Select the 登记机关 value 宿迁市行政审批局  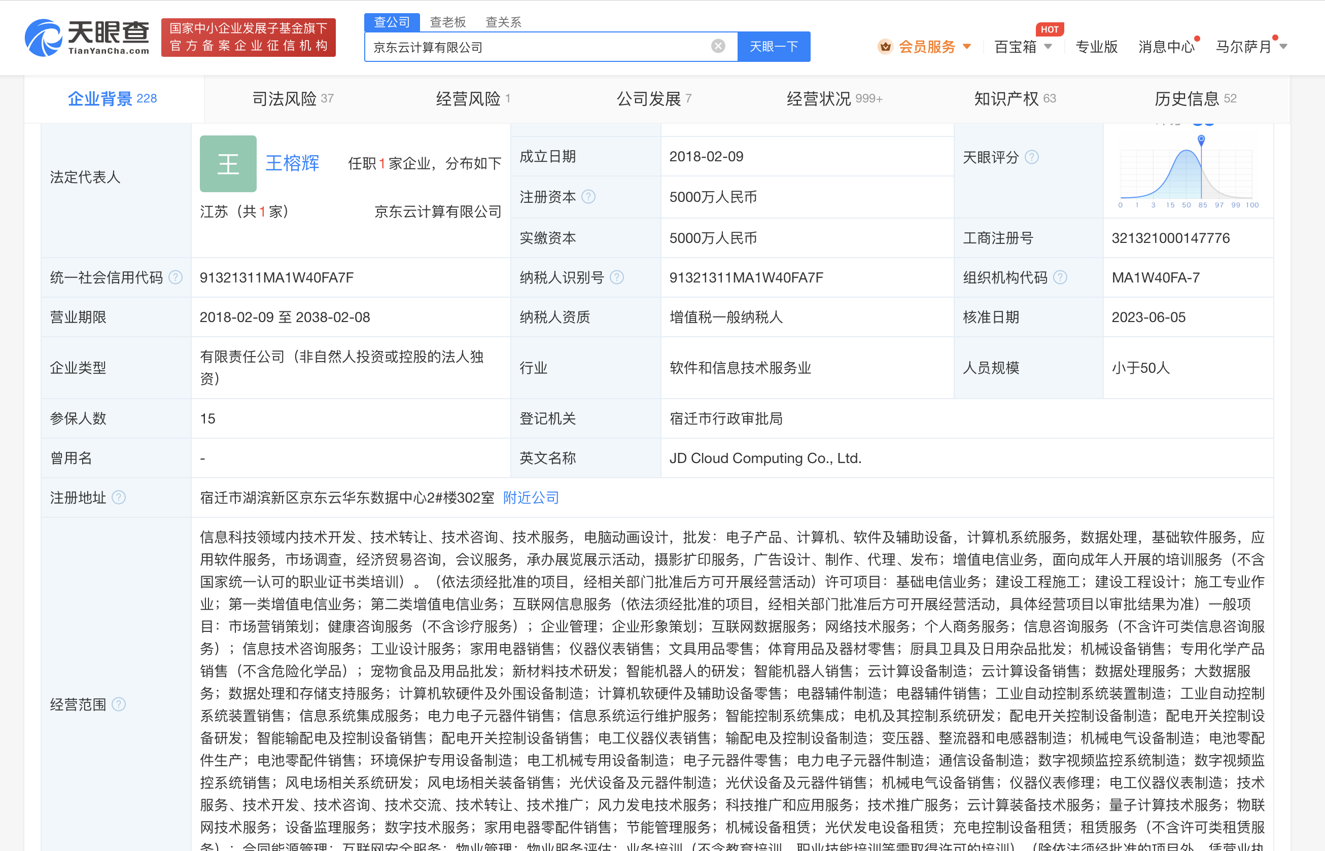point(726,419)
